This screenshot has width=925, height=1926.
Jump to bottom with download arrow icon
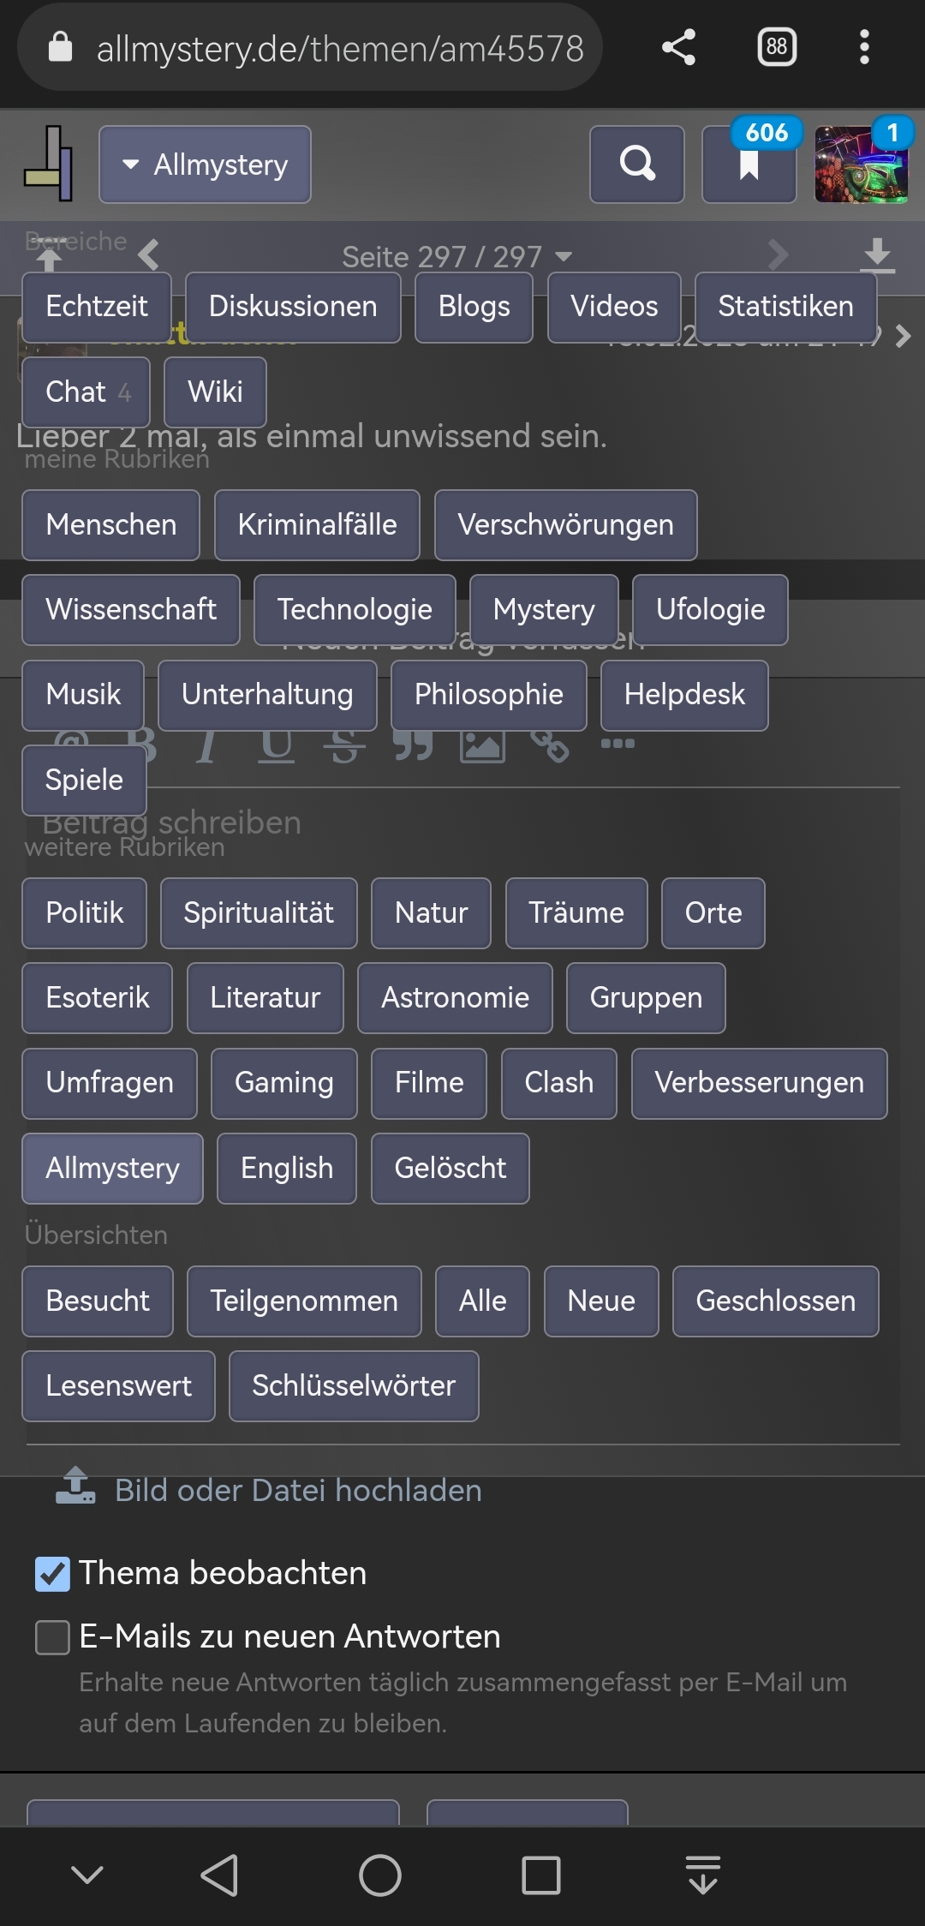(x=877, y=255)
